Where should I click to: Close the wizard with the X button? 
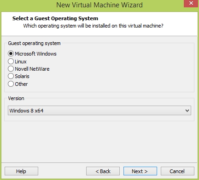tap(191, 3)
